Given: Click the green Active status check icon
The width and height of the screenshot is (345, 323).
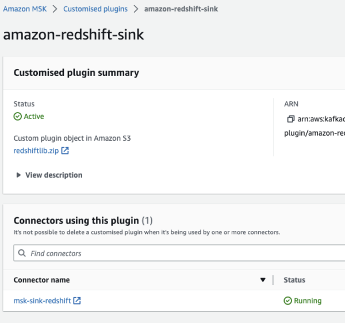Looking at the screenshot, I should [x=17, y=116].
